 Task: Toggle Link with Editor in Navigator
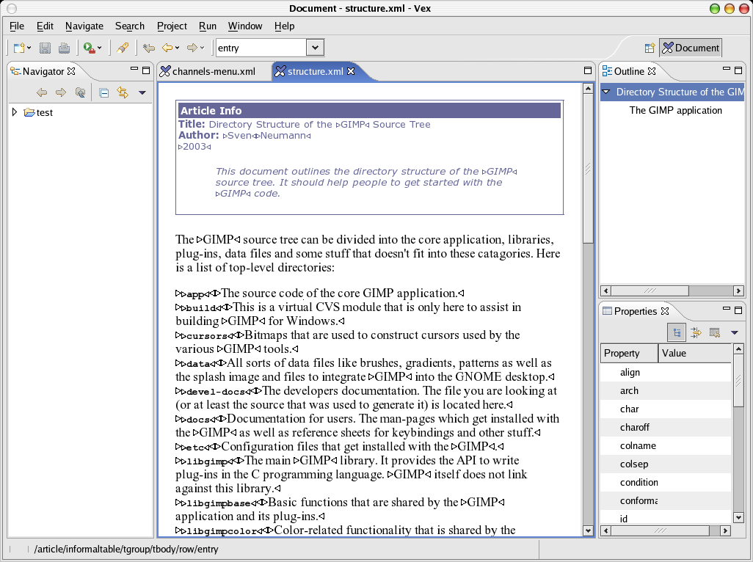click(123, 92)
